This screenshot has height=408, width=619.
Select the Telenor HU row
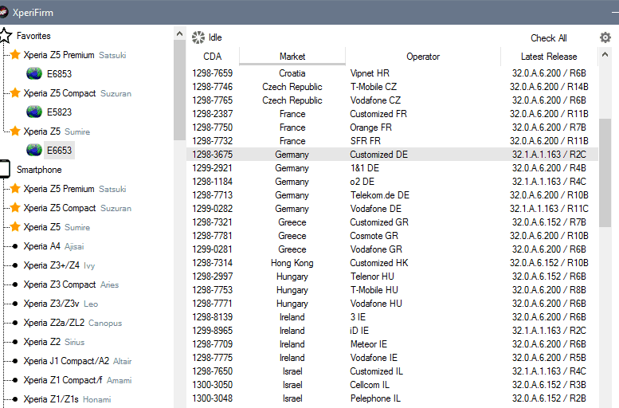tap(392, 277)
